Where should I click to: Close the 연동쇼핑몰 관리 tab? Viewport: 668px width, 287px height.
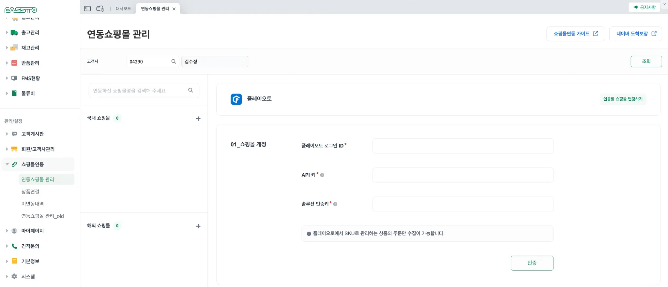pyautogui.click(x=174, y=9)
